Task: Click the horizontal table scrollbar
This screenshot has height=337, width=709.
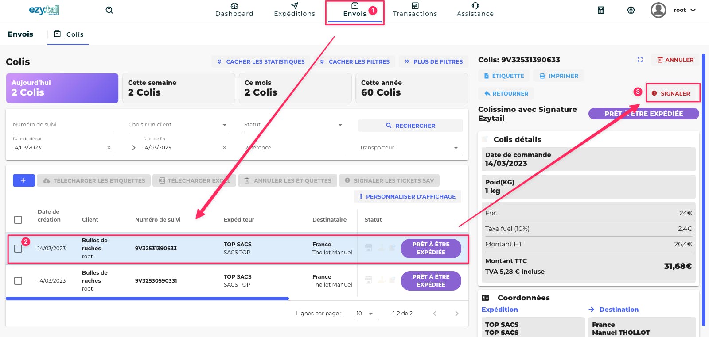Action: 147,299
